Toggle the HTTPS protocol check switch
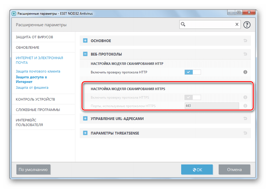Screen dimensions: 267x189 pyautogui.click(x=193, y=97)
